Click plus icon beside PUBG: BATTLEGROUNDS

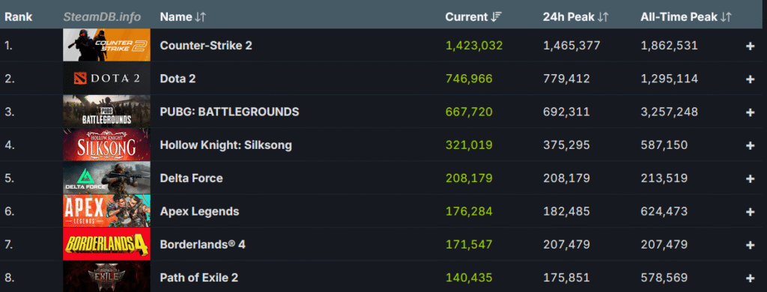pyautogui.click(x=750, y=112)
